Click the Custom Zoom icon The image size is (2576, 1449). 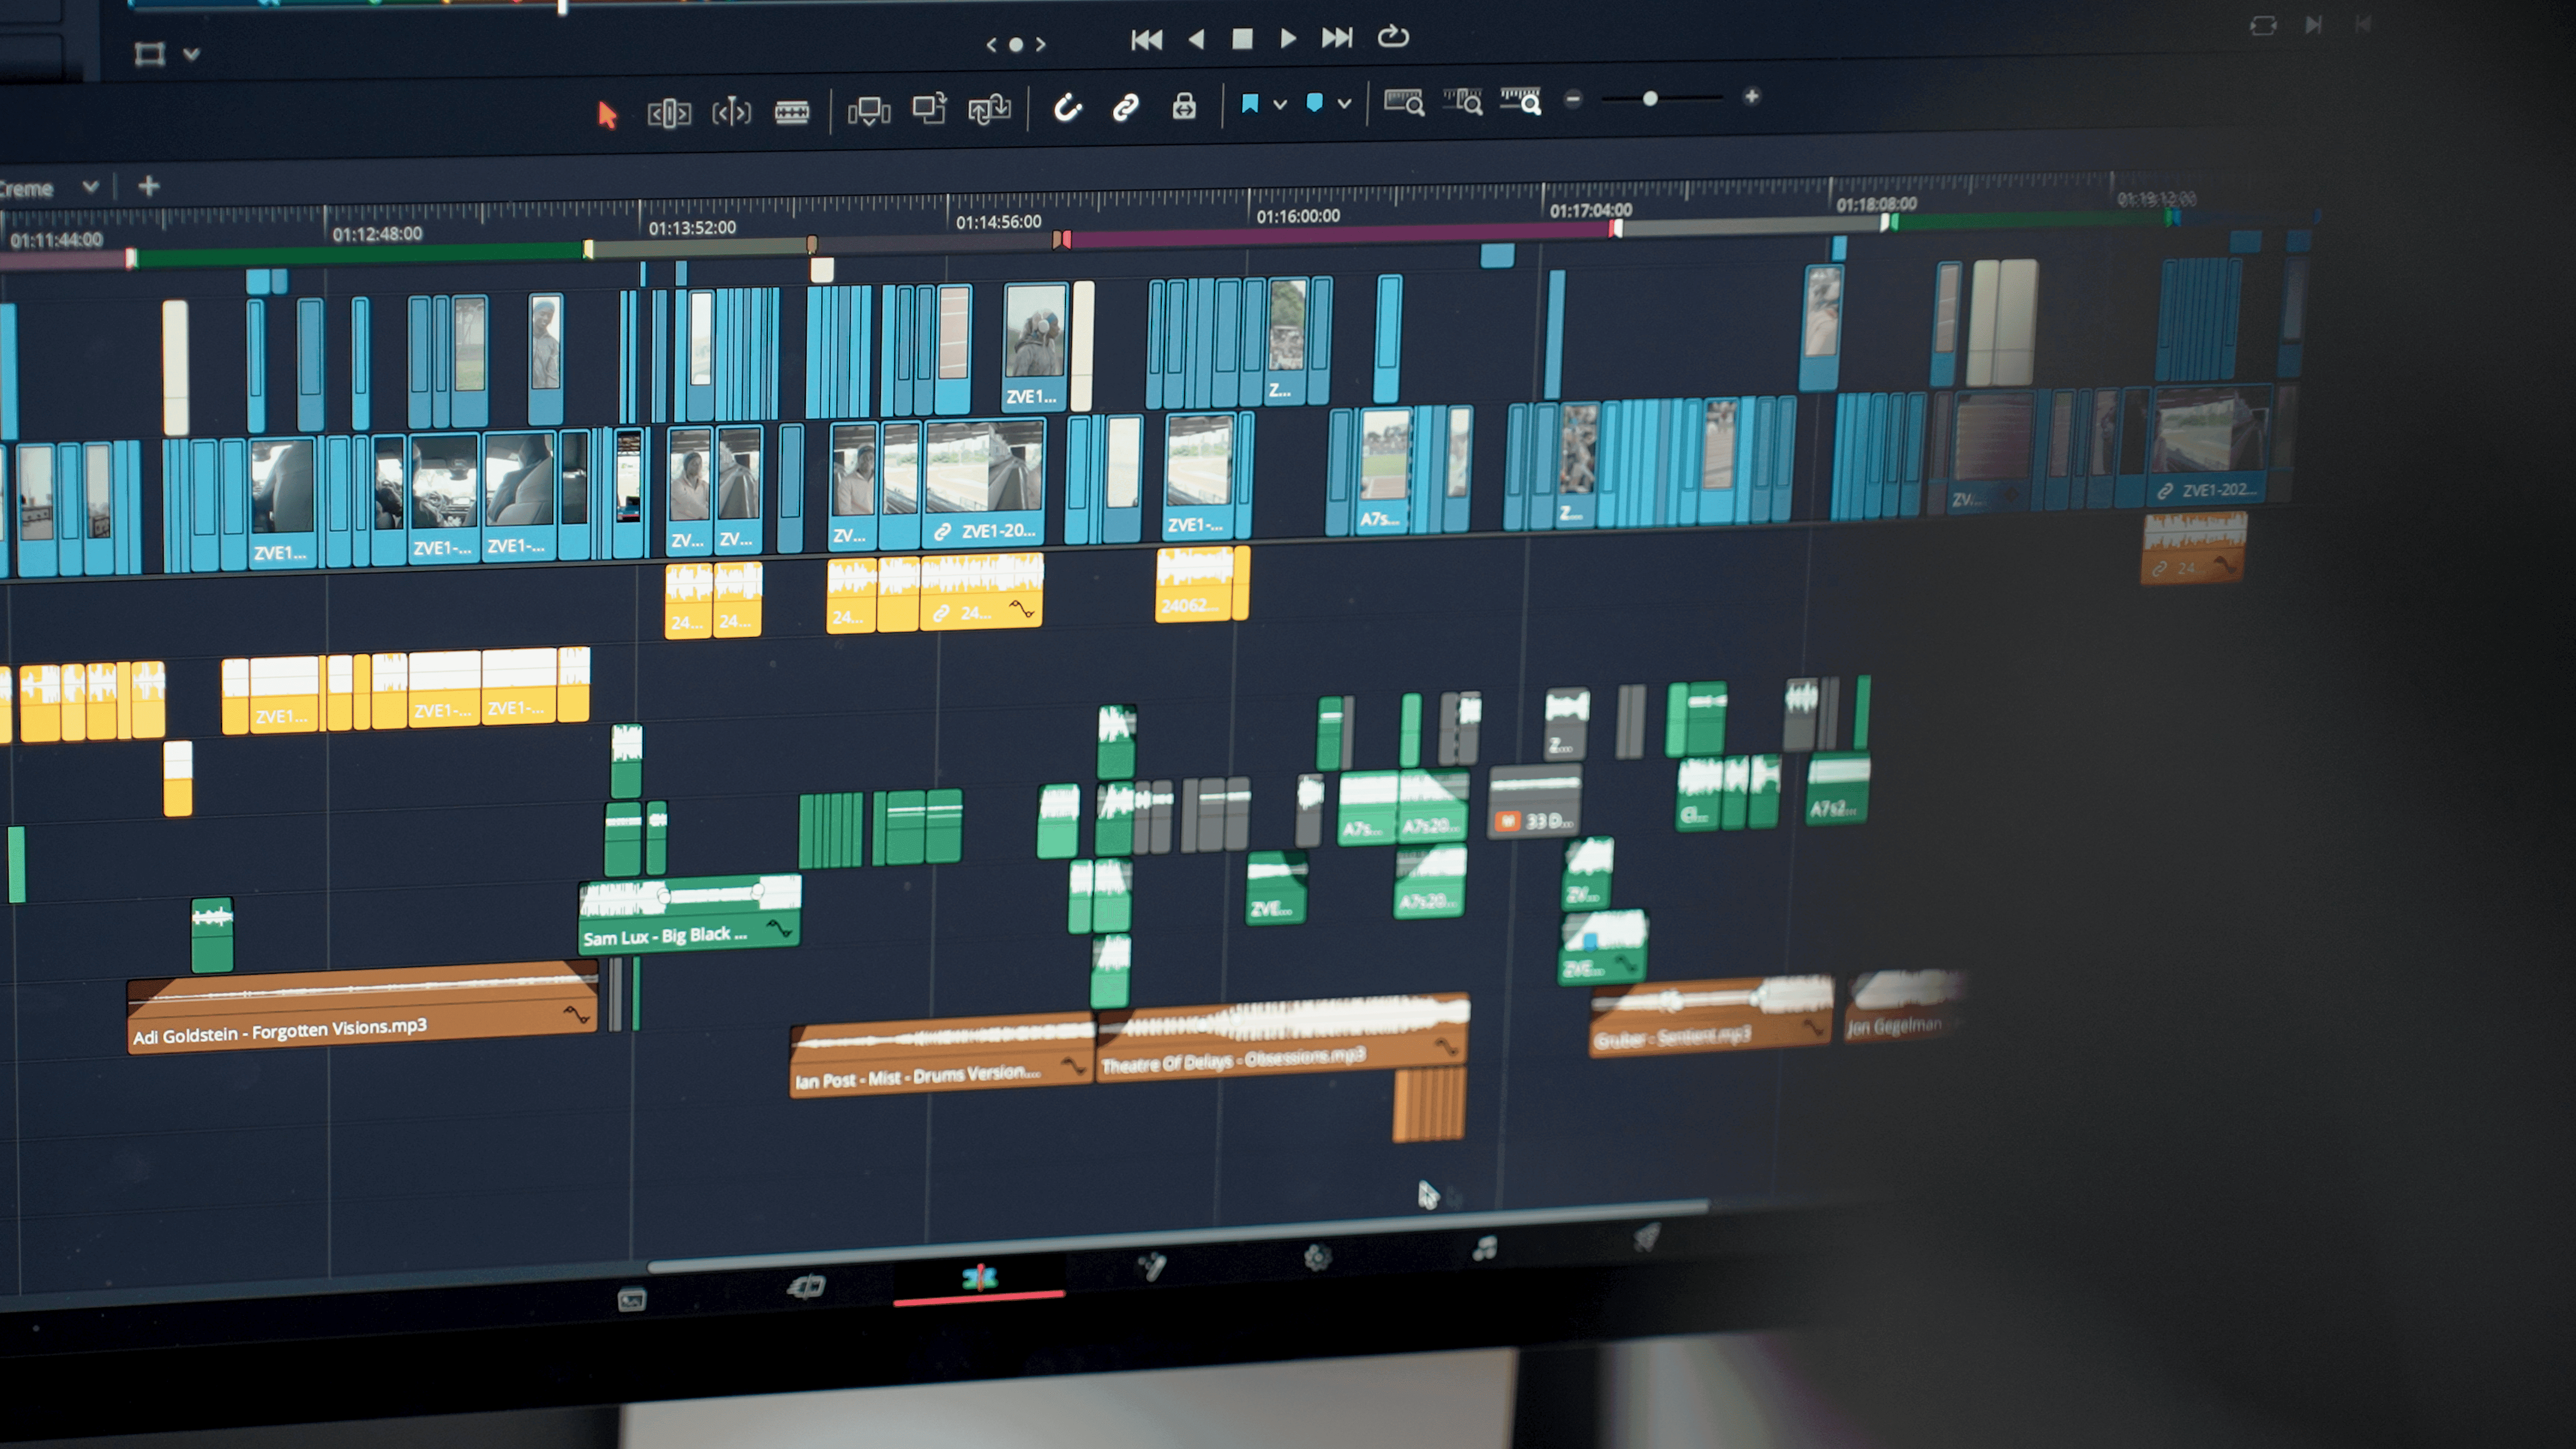point(1521,100)
